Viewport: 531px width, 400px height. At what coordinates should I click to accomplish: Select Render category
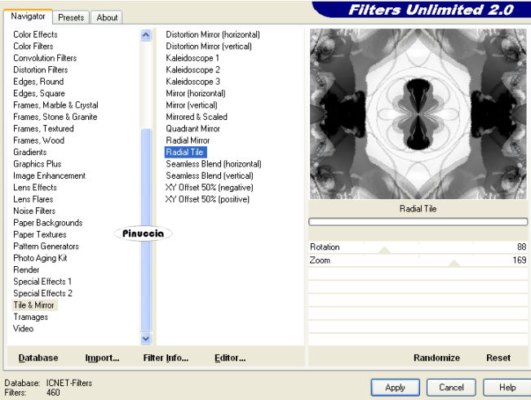(26, 270)
